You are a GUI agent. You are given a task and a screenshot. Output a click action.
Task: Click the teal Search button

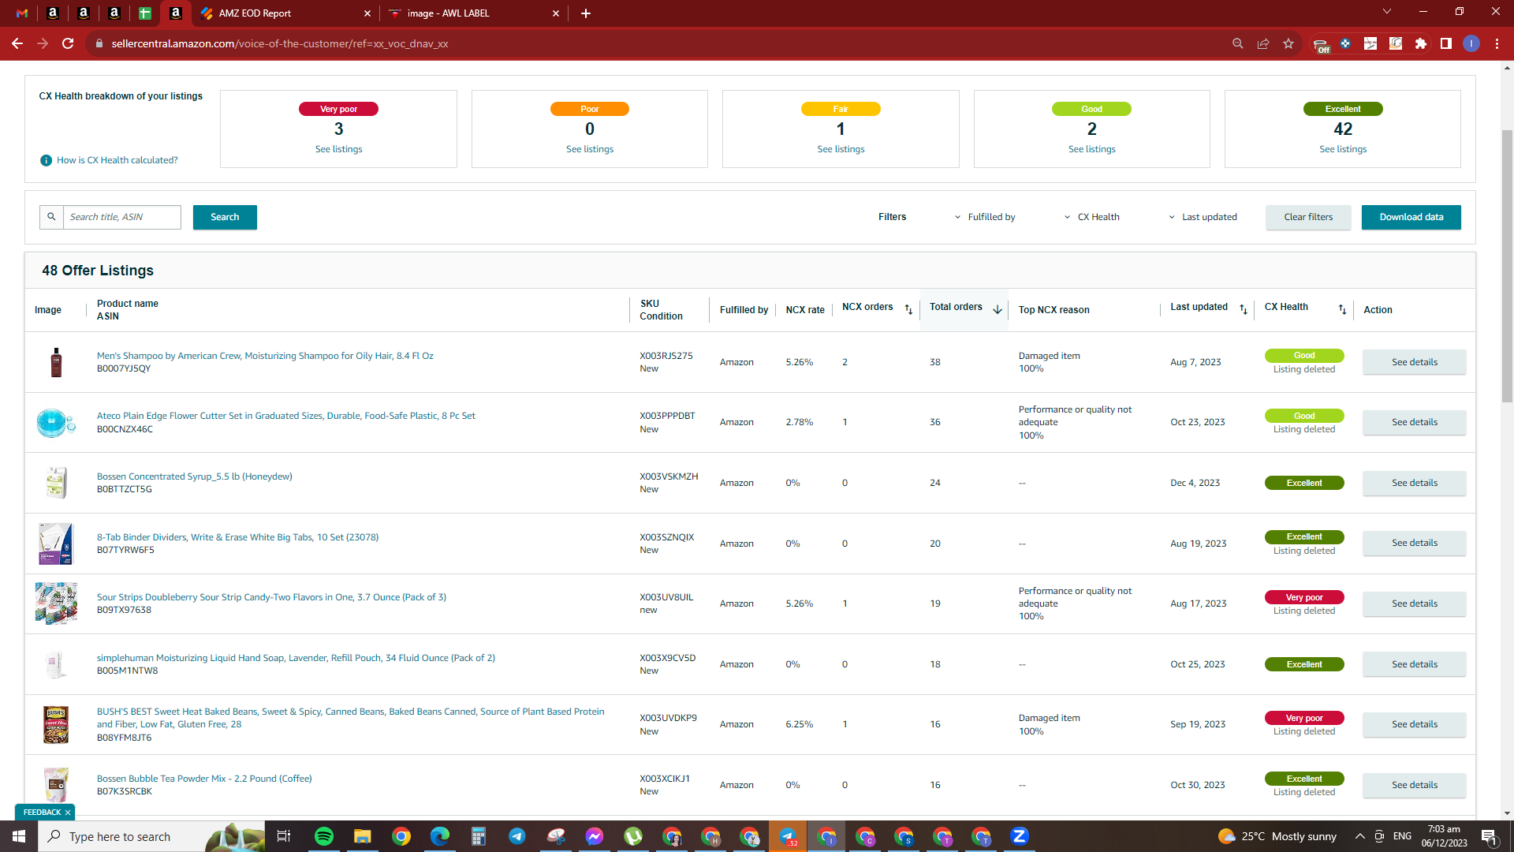pos(225,217)
